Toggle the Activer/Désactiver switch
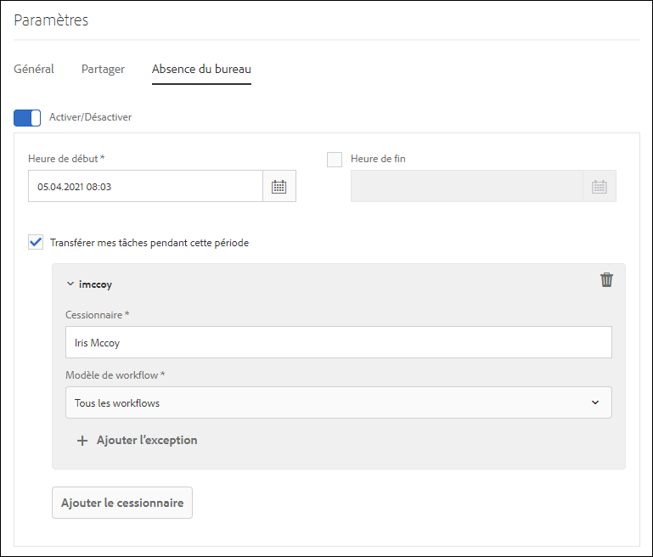 [x=27, y=118]
